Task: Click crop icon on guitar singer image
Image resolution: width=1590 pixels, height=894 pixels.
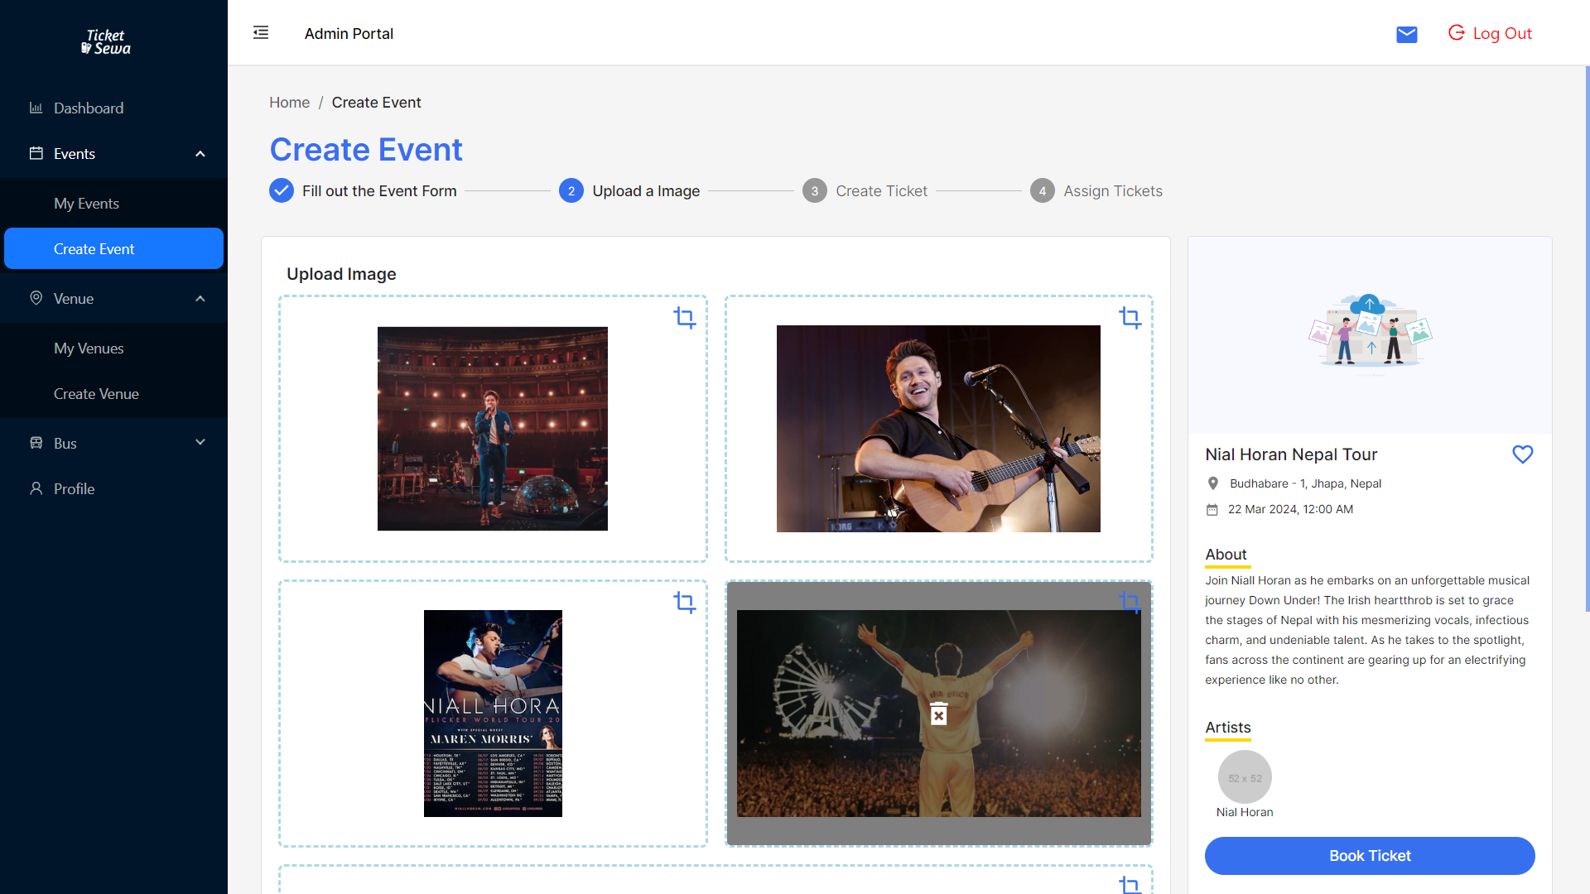Action: coord(1130,318)
